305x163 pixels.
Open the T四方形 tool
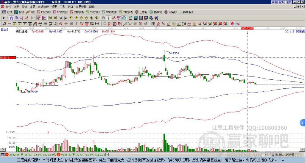click(x=93, y=12)
